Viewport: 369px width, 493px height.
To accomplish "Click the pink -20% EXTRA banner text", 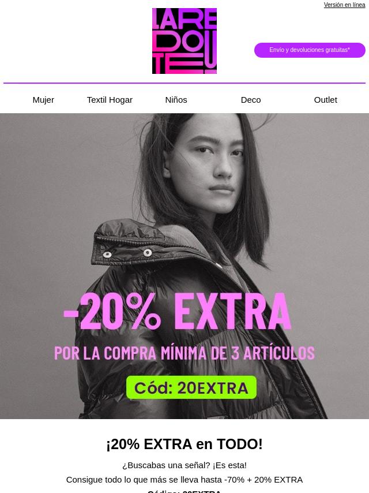I will (178, 311).
